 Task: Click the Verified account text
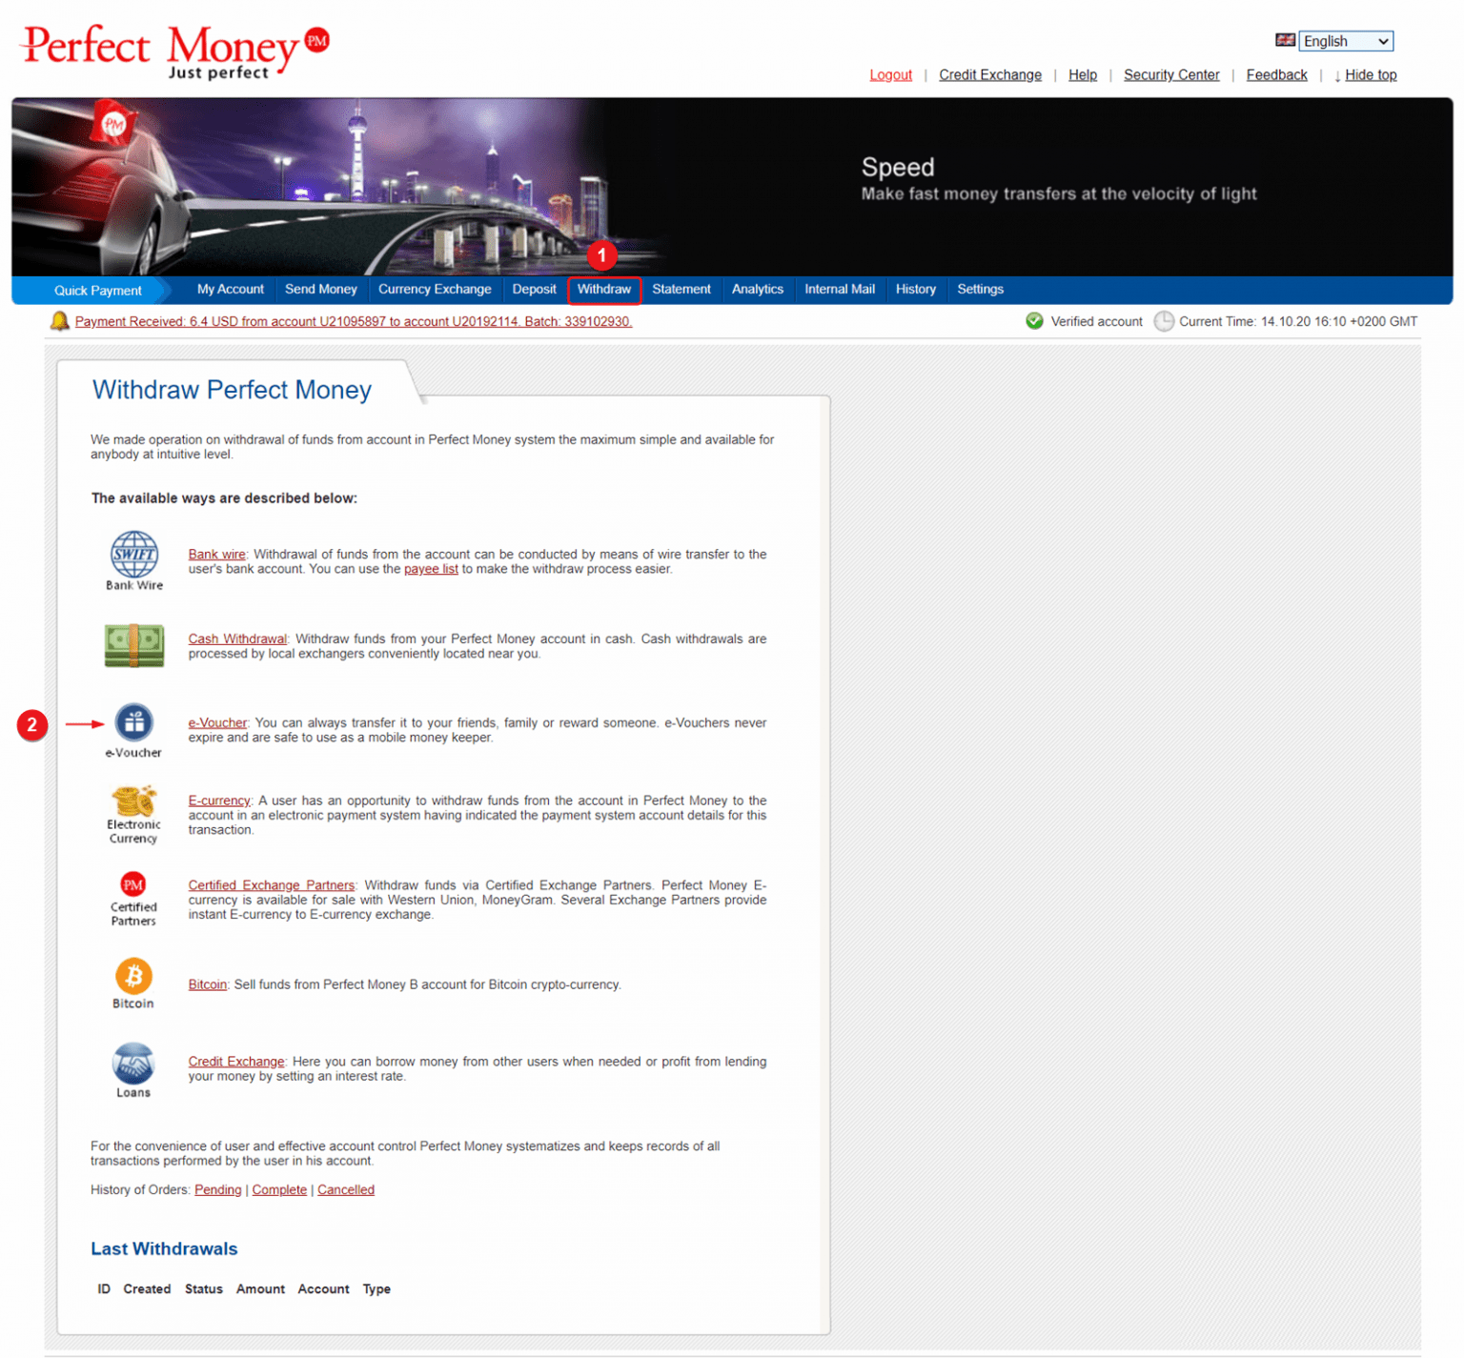coord(1096,322)
